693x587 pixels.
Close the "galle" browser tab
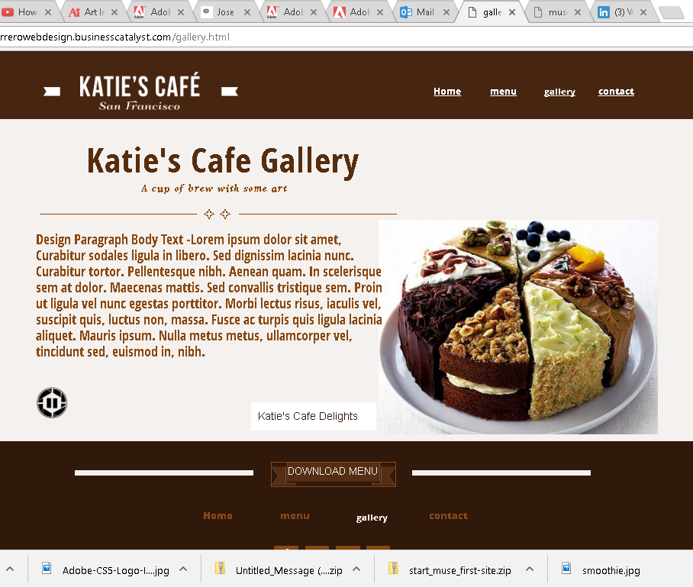coord(512,12)
